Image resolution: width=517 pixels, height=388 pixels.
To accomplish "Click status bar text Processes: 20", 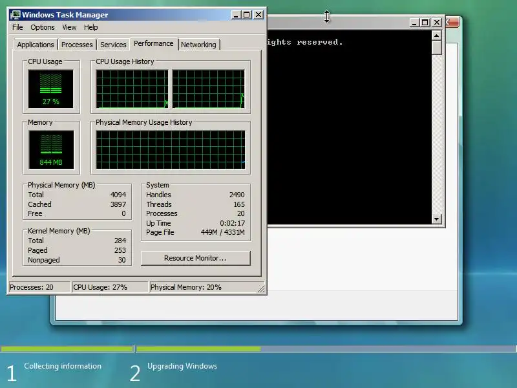I will [31, 287].
